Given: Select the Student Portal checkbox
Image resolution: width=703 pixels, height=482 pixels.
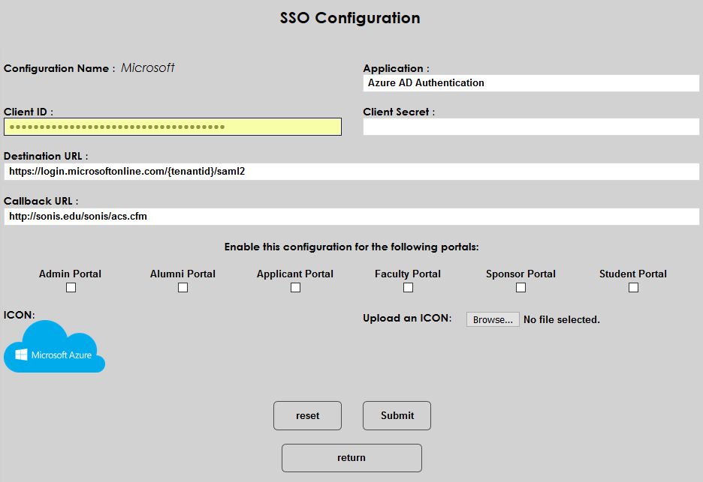Looking at the screenshot, I should click(633, 287).
